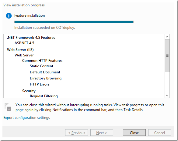Image resolution: width=178 pixels, height=141 pixels.
Task: Click the scrollbar up arrow
Action: click(167, 37)
